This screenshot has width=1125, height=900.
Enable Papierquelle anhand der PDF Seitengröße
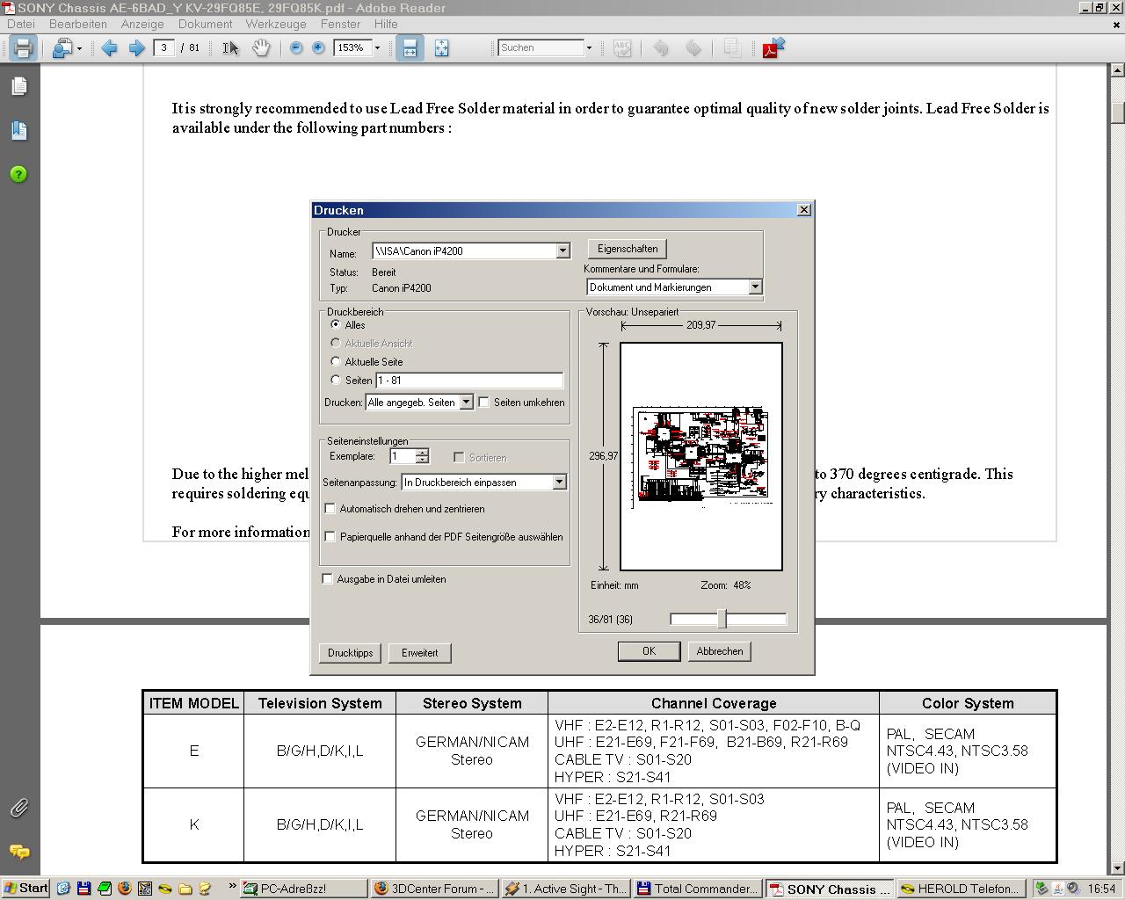[330, 536]
